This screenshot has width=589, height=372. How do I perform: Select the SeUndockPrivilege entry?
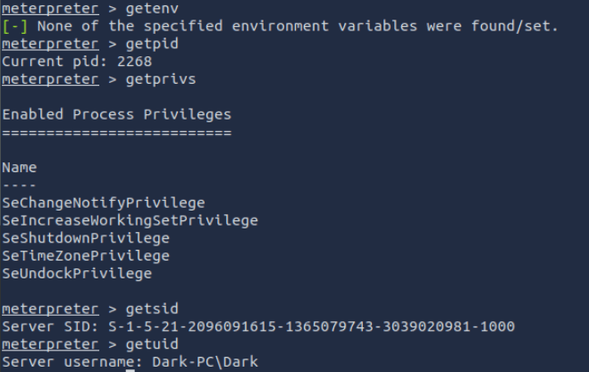click(x=77, y=274)
